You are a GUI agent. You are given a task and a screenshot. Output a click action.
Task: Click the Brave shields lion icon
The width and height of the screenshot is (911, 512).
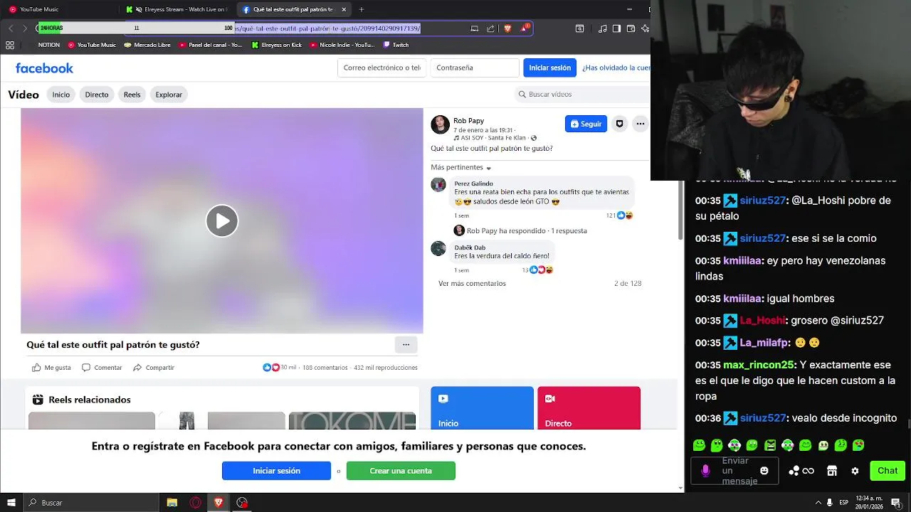point(507,28)
